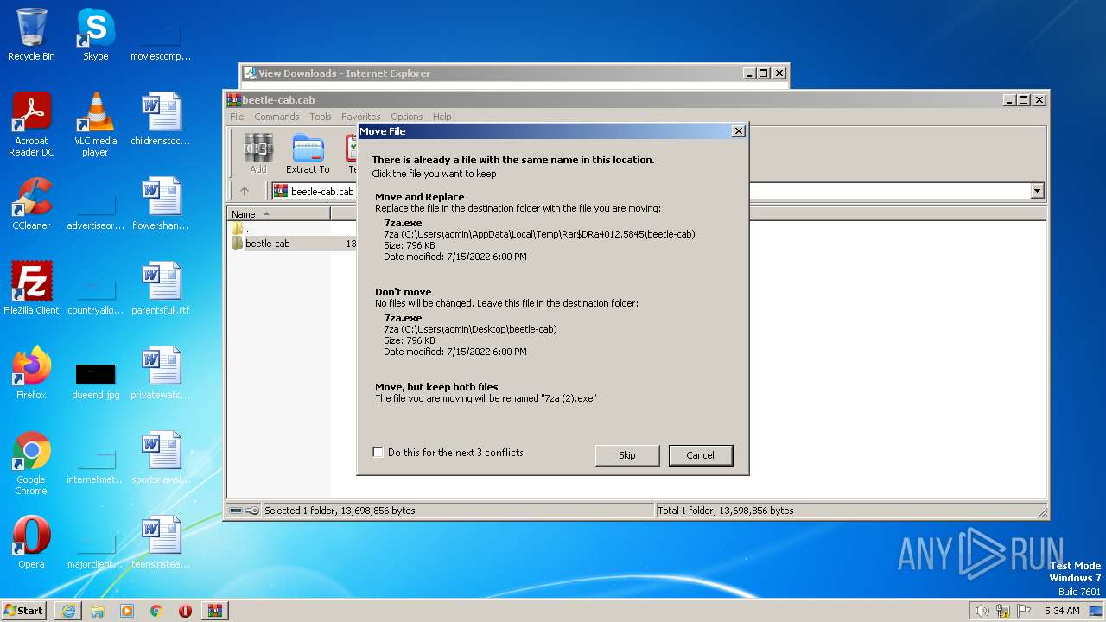Click the Name column header
This screenshot has width=1106, height=622.
click(279, 213)
